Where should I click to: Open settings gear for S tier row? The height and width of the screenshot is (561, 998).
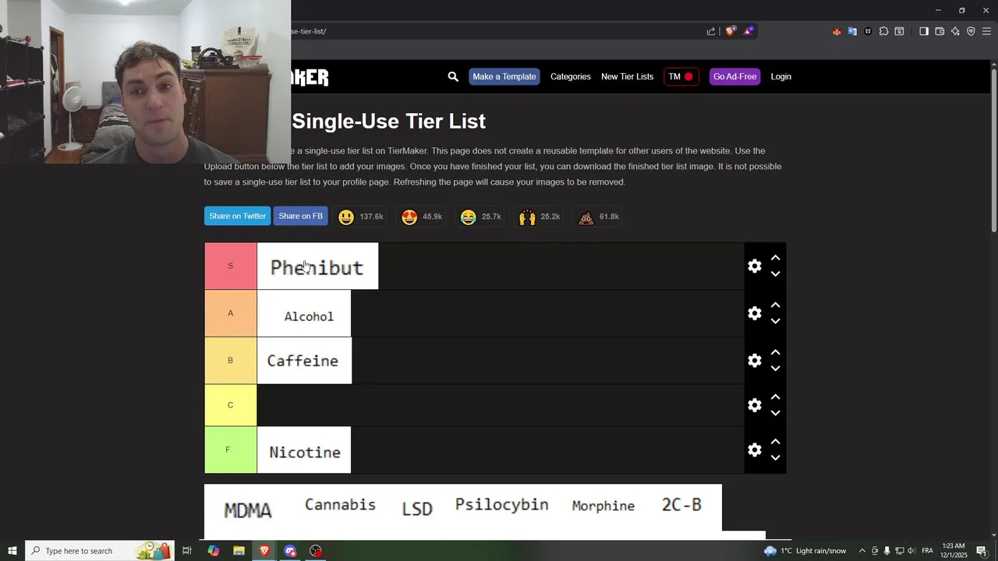(x=754, y=266)
